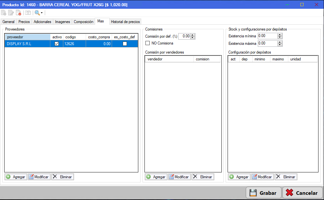Image resolution: width=324 pixels, height=200 pixels.
Task: Open the Precios tab
Action: [24, 22]
